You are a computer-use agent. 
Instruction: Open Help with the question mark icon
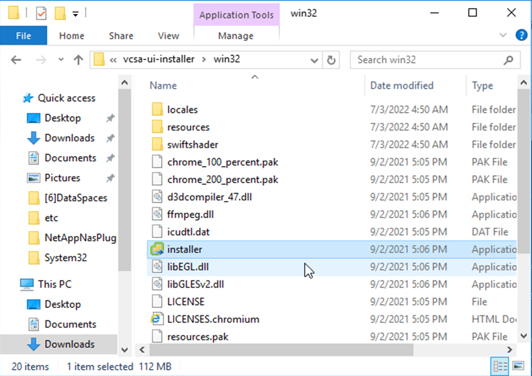coord(521,35)
